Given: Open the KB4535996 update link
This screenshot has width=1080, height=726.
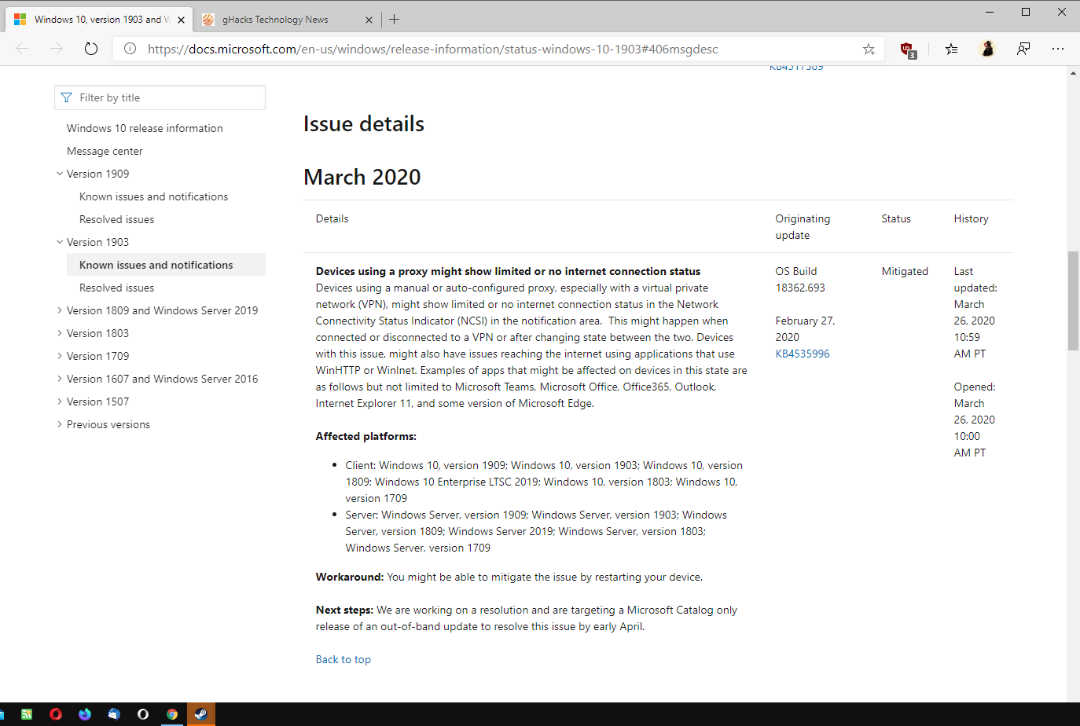Looking at the screenshot, I should tap(803, 354).
